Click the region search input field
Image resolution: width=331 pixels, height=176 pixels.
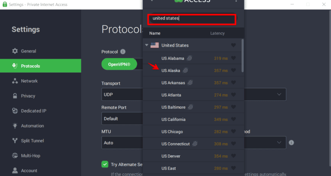[x=192, y=19]
